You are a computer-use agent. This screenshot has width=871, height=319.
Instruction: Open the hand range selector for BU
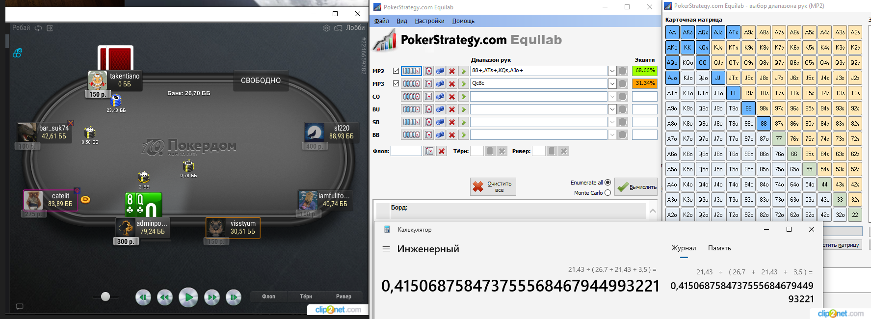coord(411,109)
